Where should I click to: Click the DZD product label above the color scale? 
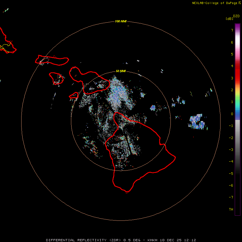click(236, 16)
